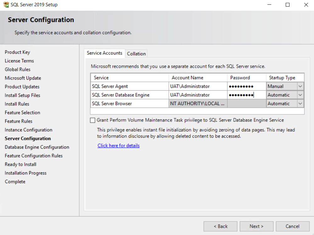Select the Microsoft Update step in sidebar

pyautogui.click(x=23, y=78)
